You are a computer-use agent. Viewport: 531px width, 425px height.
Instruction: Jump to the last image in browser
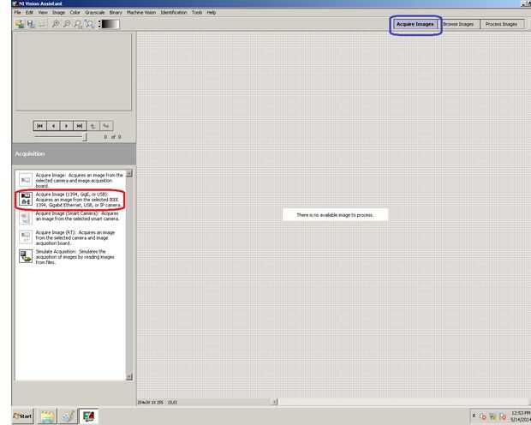pos(80,126)
